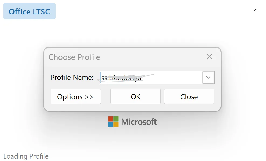Click the dropdown chevron beside the profile field
Image resolution: width=266 pixels, height=161 pixels.
click(x=208, y=77)
